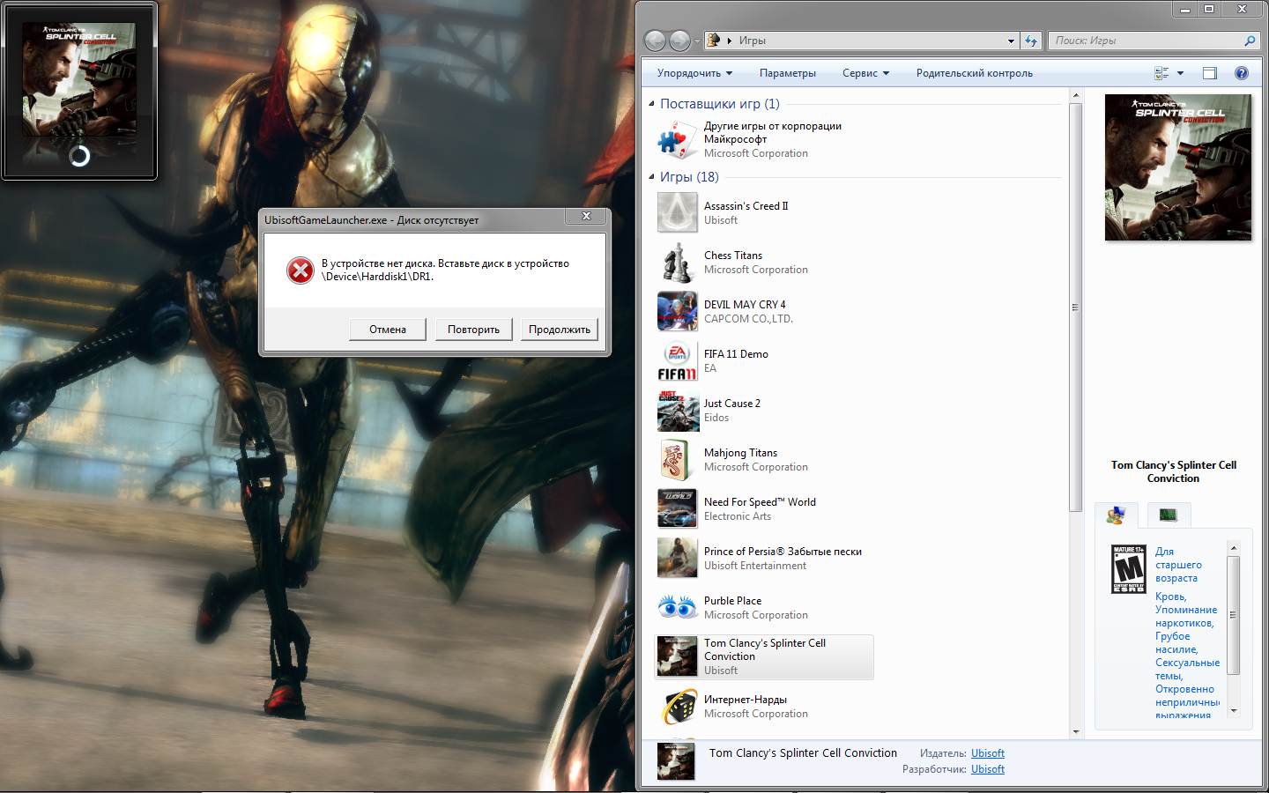The image size is (1269, 793).
Task: Open the Издатель Ubisoft link
Action: (x=988, y=753)
